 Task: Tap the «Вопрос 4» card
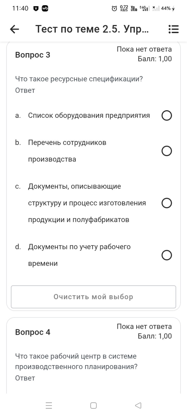tap(32, 332)
